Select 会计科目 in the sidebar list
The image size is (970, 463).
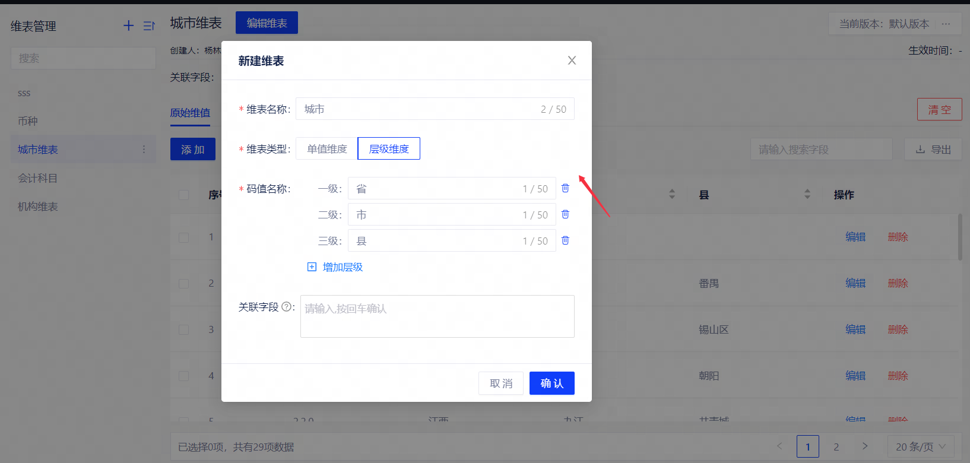pos(37,178)
